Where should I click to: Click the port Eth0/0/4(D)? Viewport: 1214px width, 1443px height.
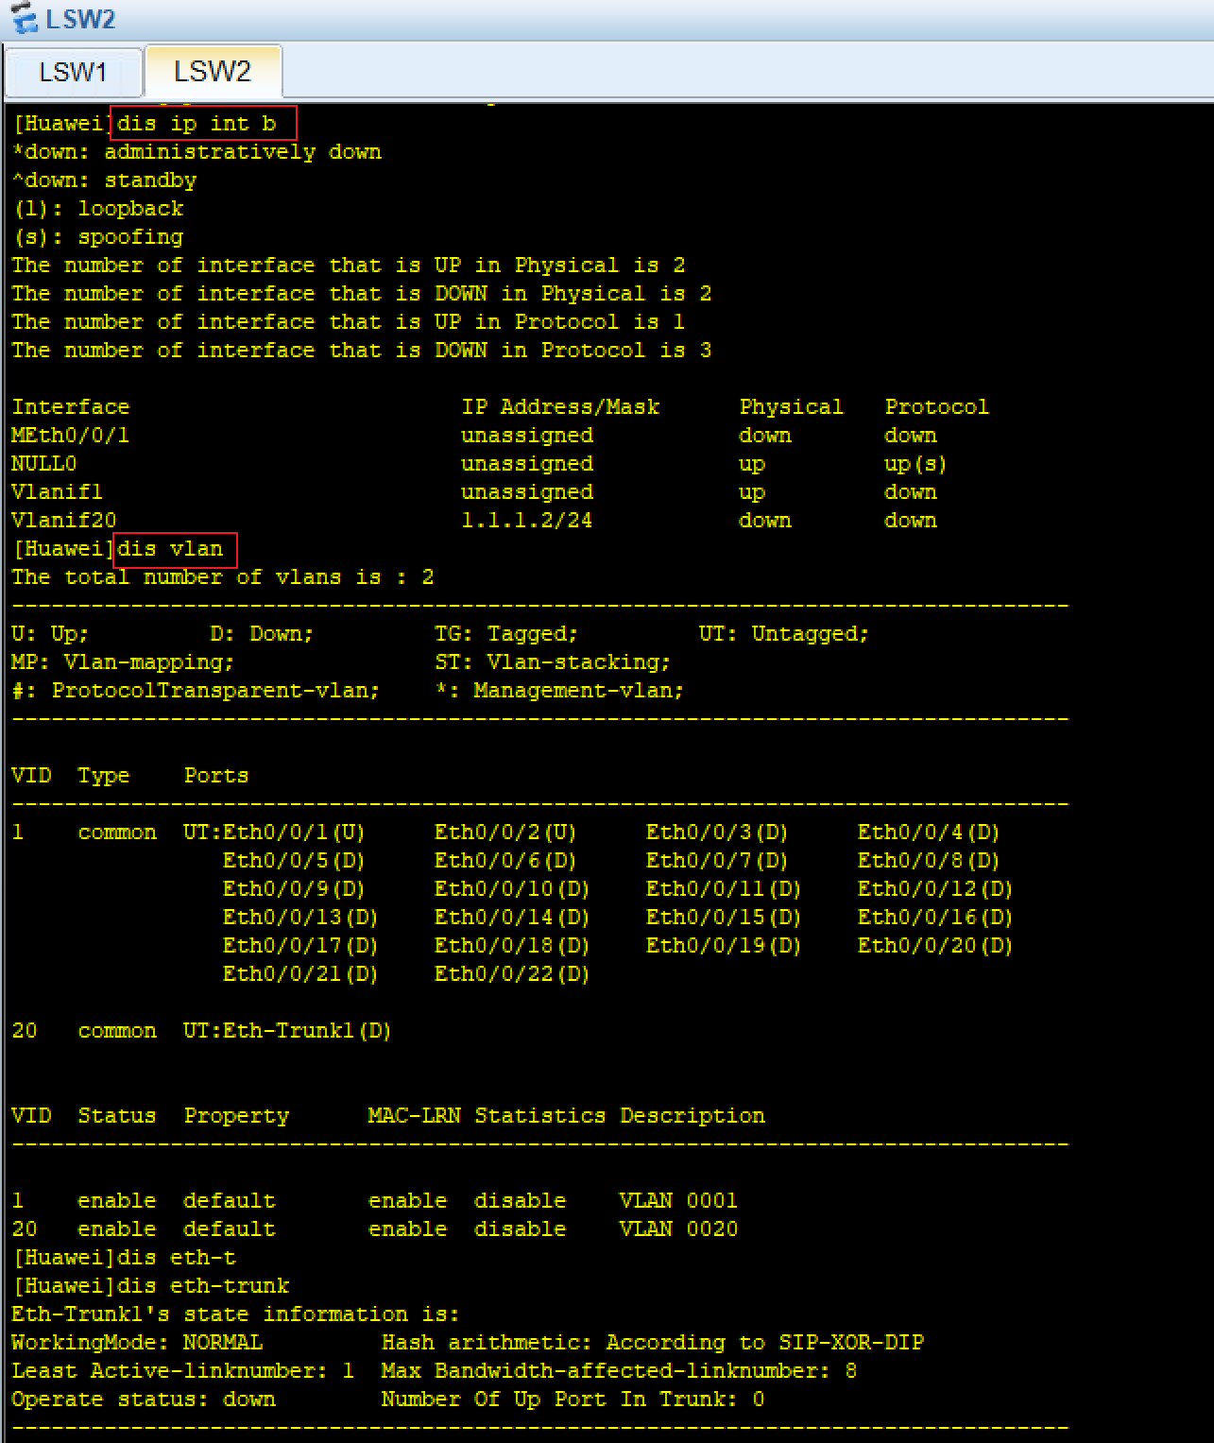click(x=929, y=833)
